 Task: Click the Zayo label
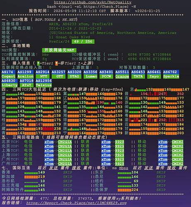[x=154, y=76]
